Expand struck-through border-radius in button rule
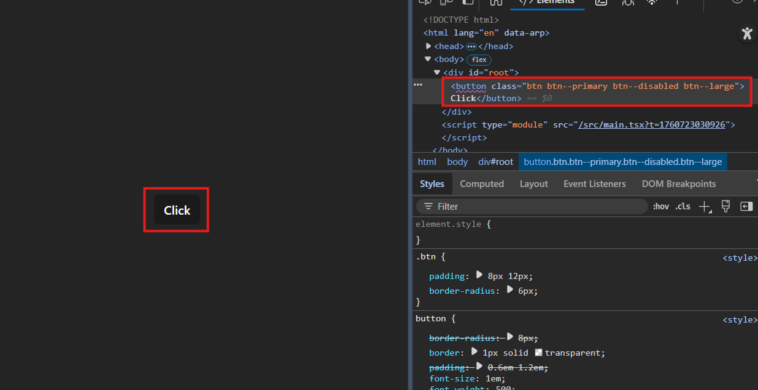 point(510,337)
